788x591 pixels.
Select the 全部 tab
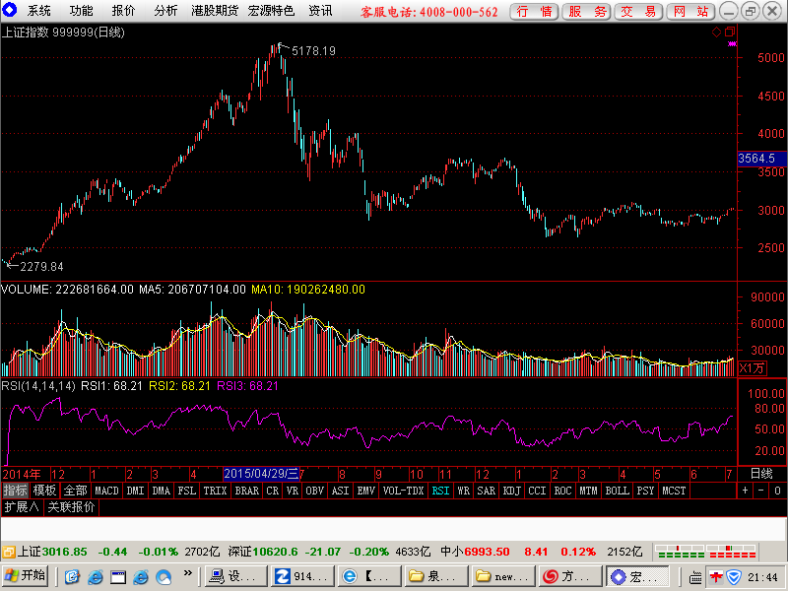[x=76, y=491]
